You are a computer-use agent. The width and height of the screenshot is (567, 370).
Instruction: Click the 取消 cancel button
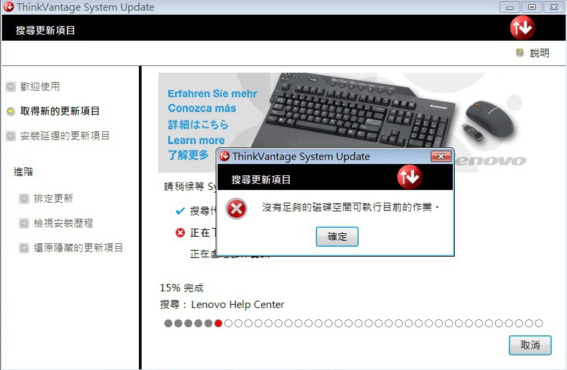click(530, 345)
